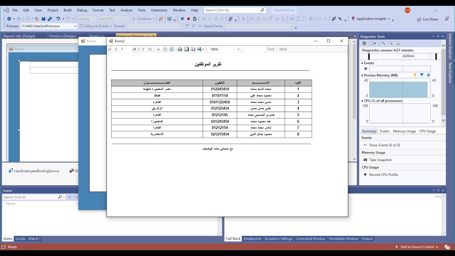Open the Breakpoints tab
The width and height of the screenshot is (455, 256).
252,239
